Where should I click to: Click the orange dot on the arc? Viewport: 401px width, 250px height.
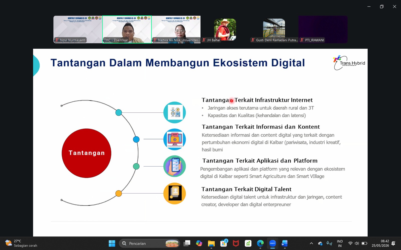pyautogui.click(x=119, y=193)
